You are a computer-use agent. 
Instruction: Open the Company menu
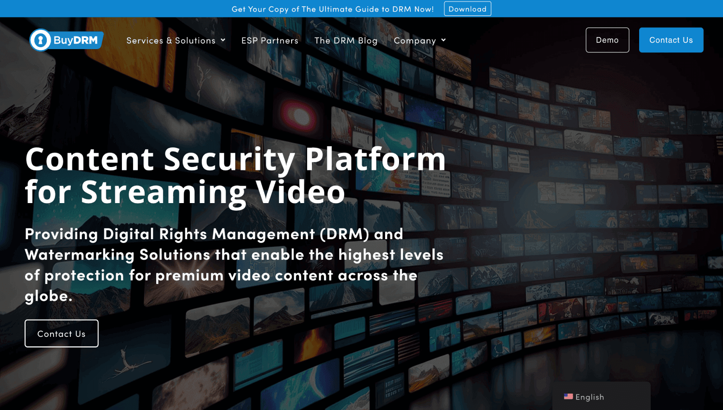(x=415, y=40)
